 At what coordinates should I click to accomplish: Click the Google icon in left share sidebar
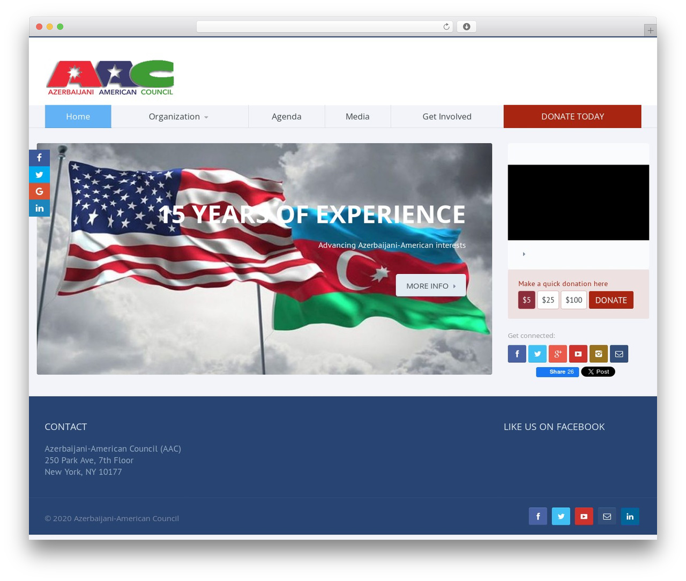(39, 191)
